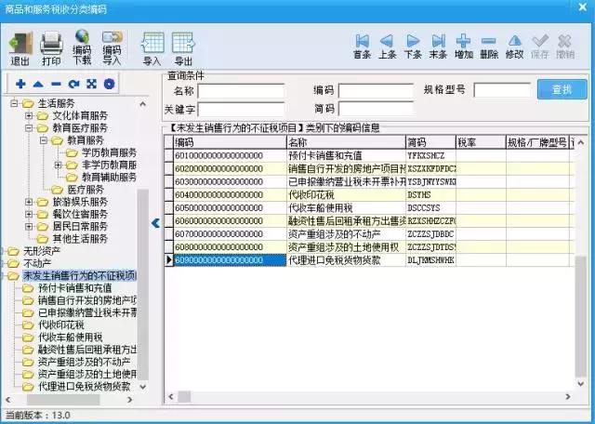Collapse the left panel with blue arrow
This screenshot has width=595, height=424.
pyautogui.click(x=155, y=223)
